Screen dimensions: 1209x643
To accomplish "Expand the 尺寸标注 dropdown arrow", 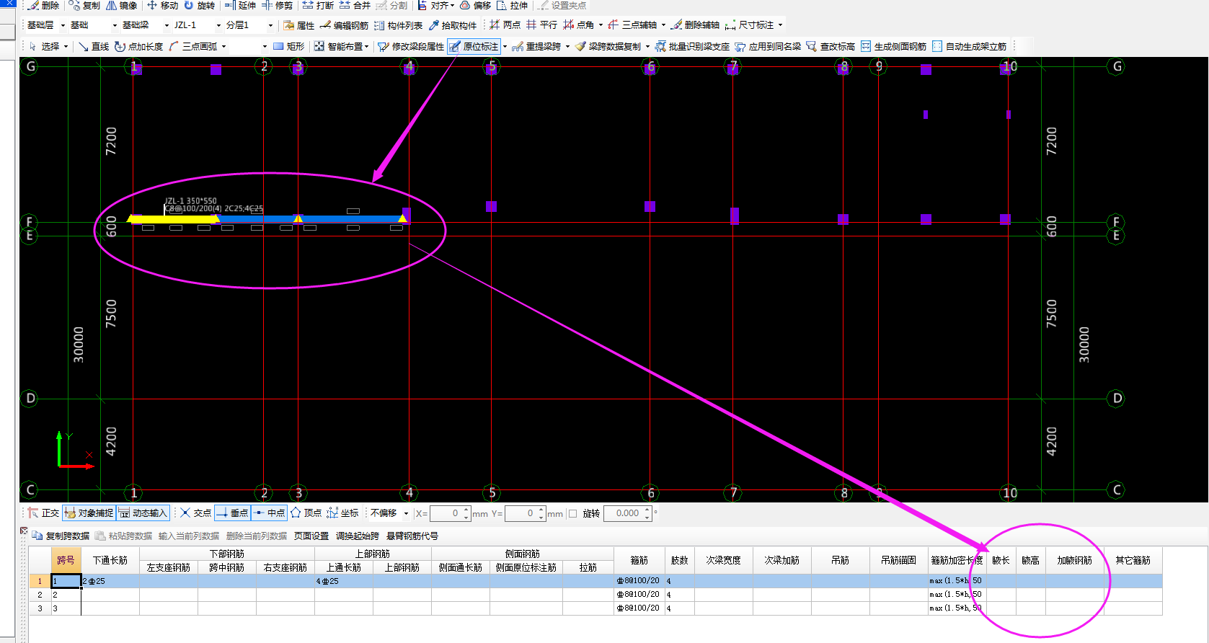I will (x=780, y=25).
